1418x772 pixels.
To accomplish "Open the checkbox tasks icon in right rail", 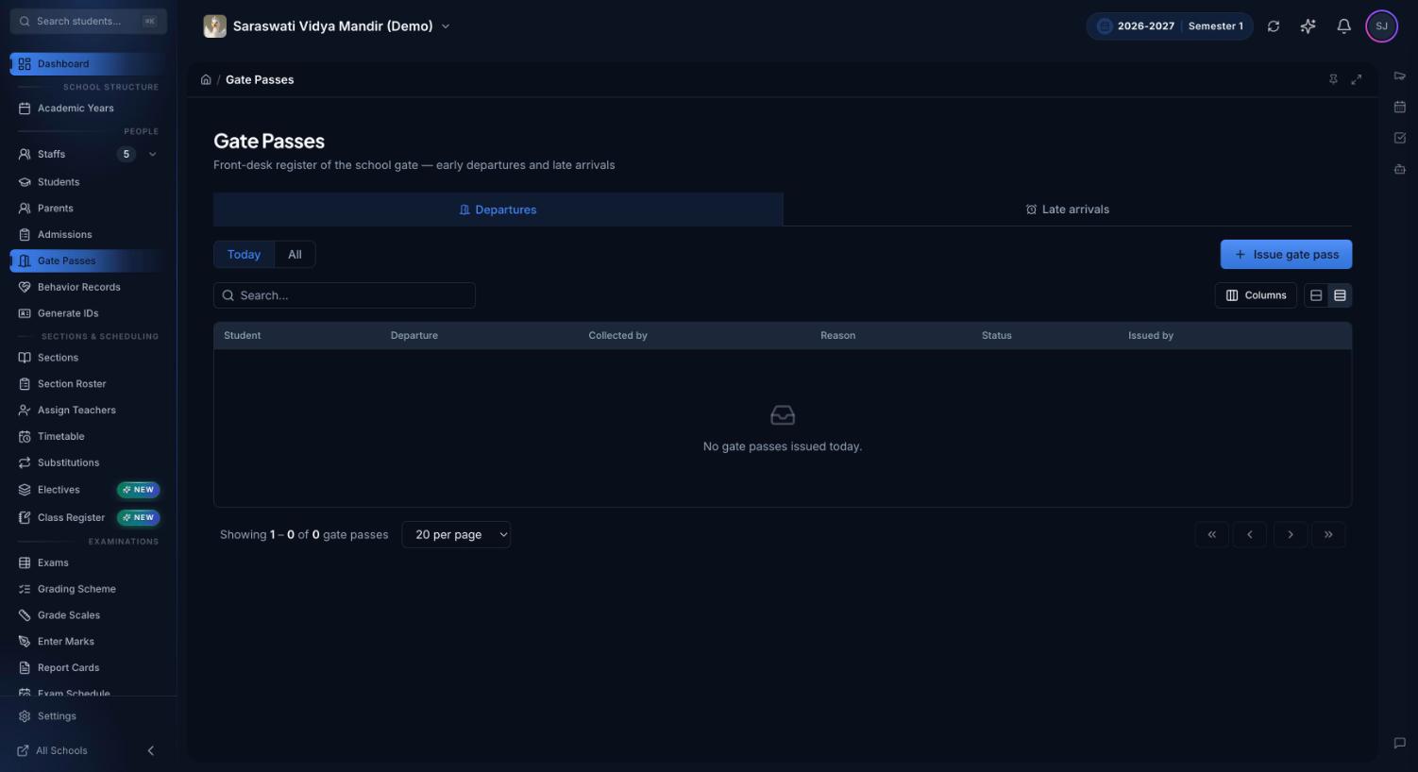I will point(1400,138).
